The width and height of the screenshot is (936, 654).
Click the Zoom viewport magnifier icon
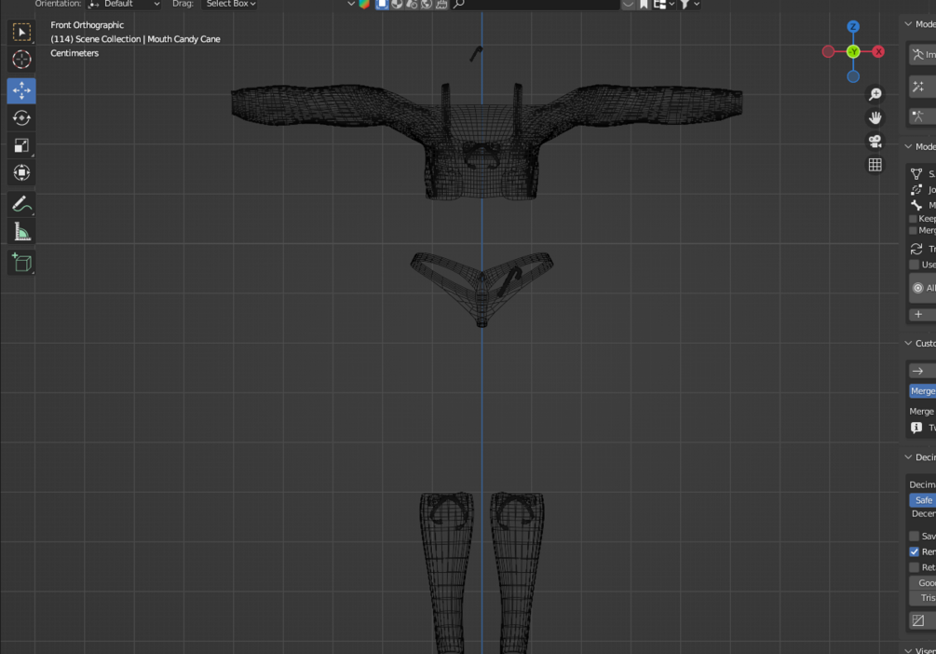click(x=875, y=94)
